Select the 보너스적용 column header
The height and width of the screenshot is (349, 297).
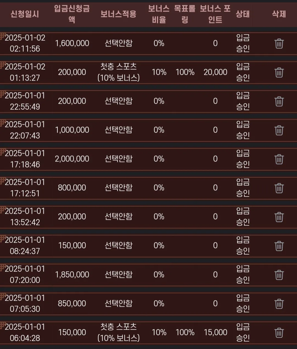(x=119, y=14)
